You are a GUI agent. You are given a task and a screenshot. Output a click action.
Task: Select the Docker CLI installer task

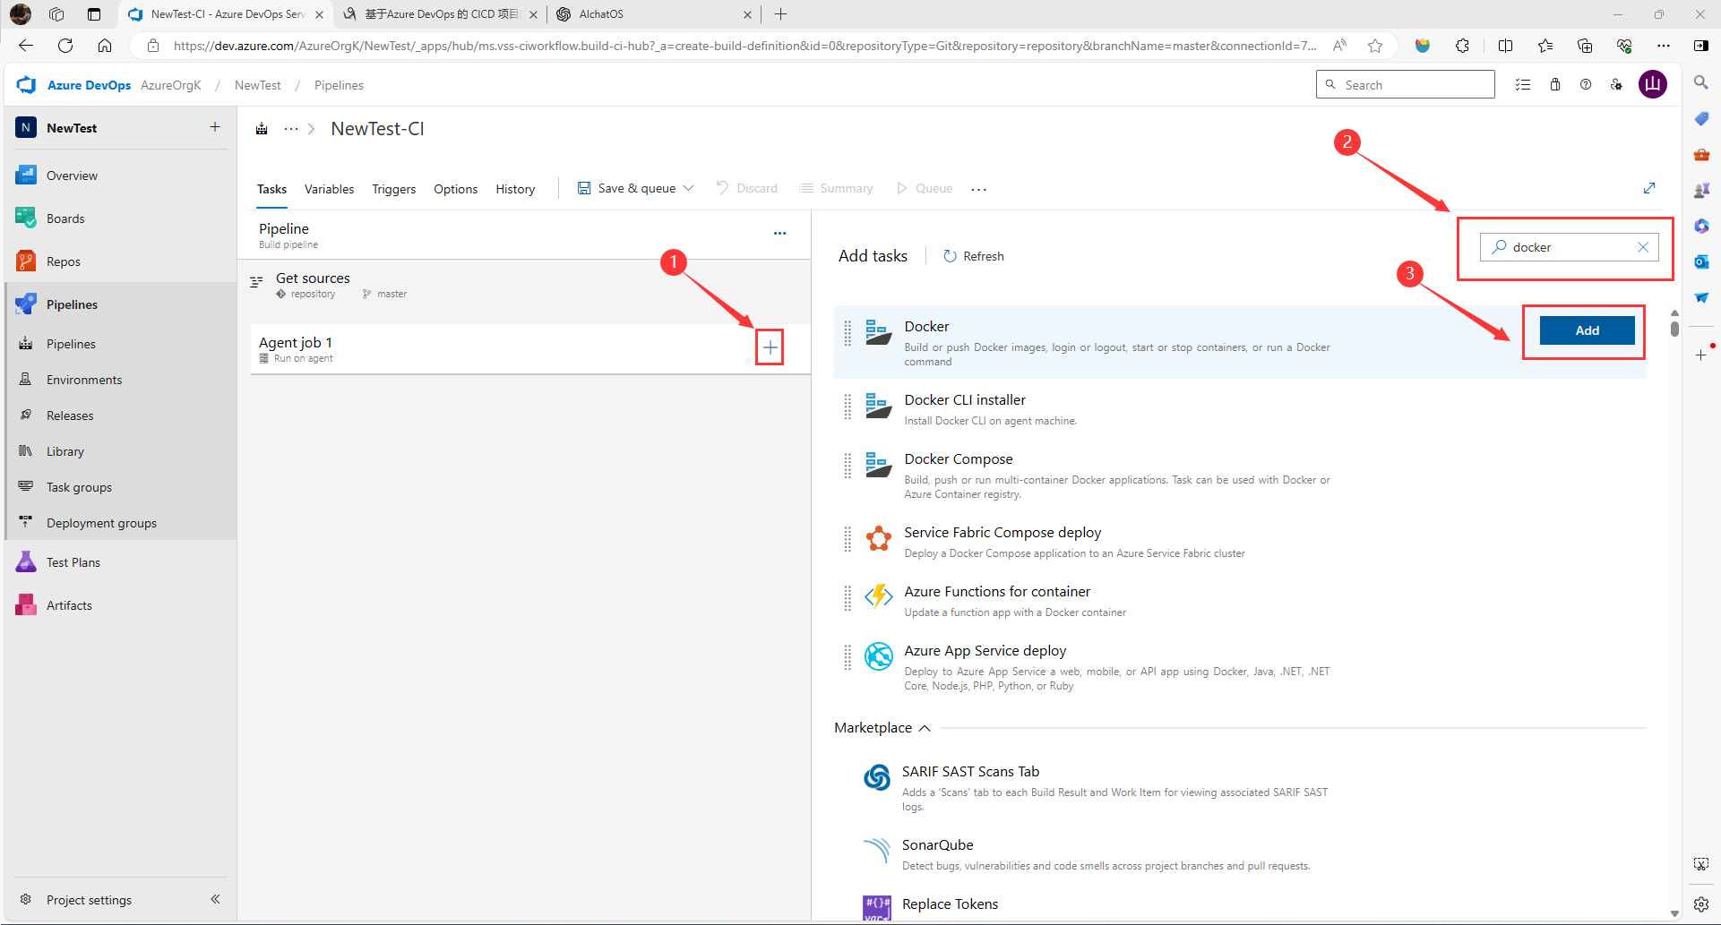click(1240, 408)
